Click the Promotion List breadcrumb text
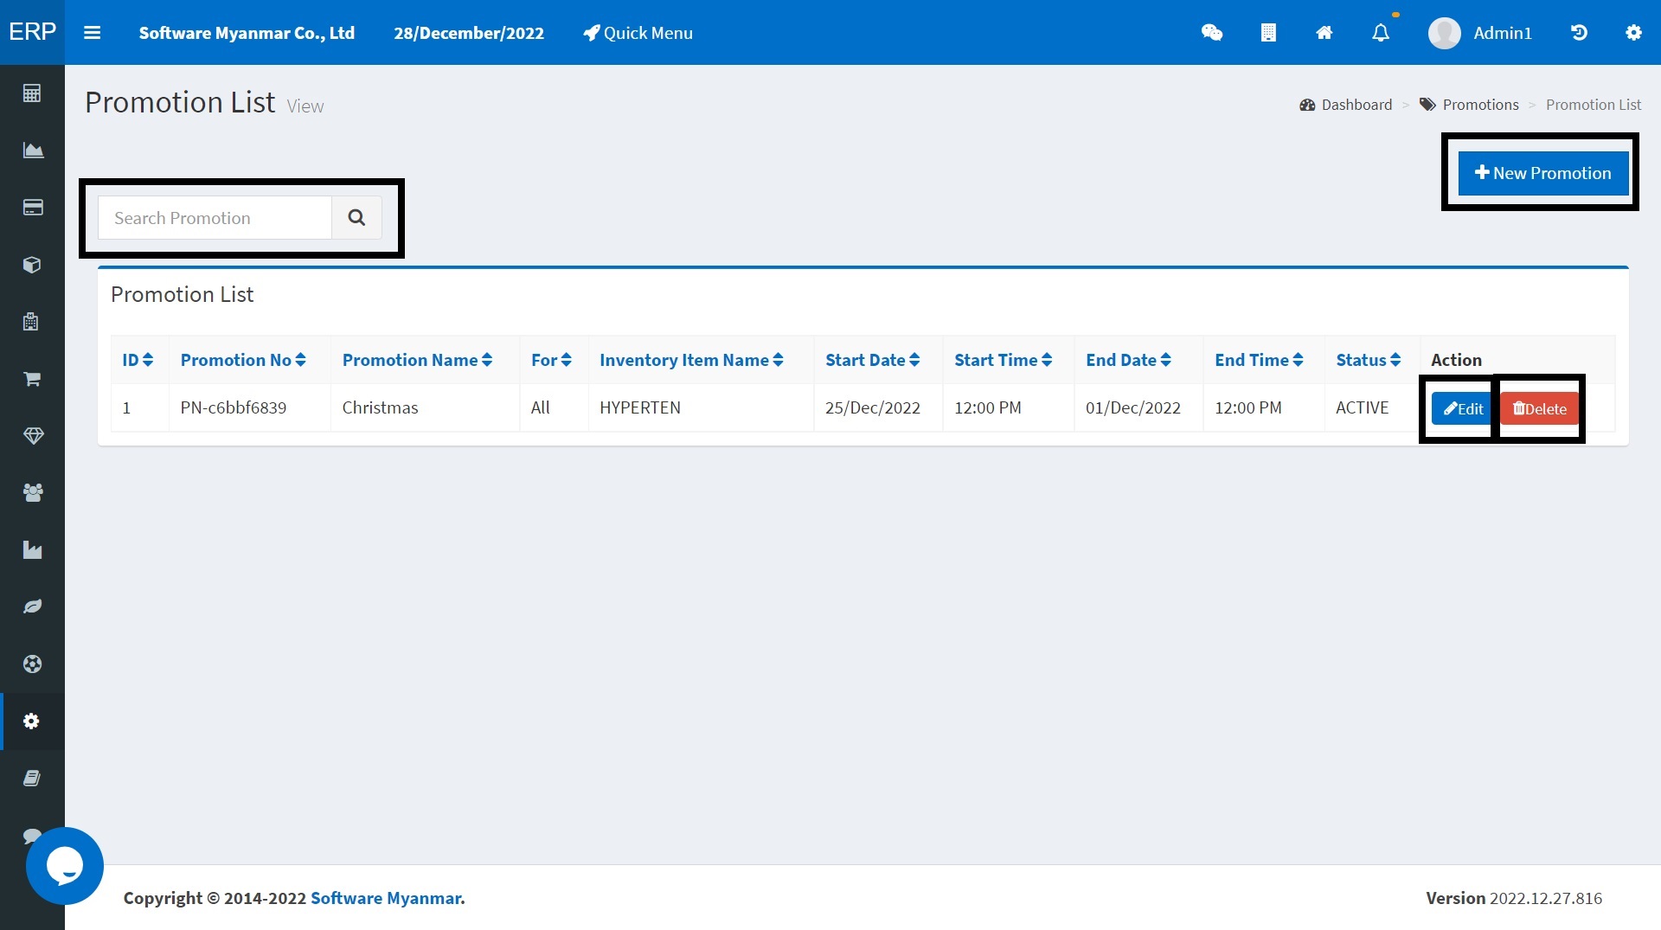 pyautogui.click(x=1594, y=105)
